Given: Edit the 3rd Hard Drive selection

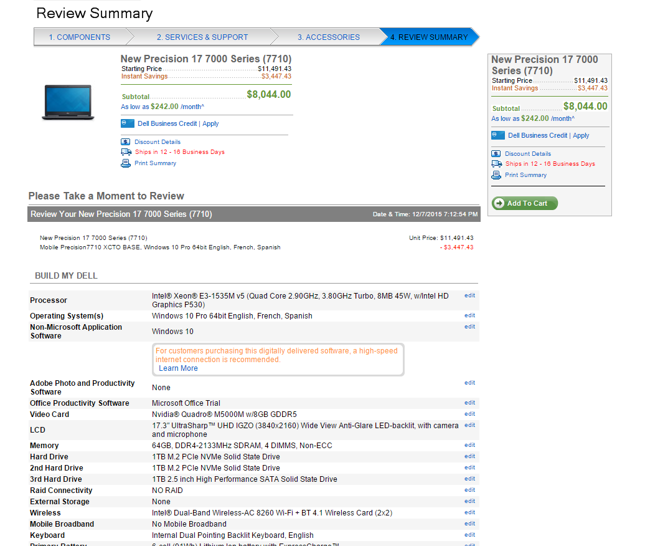Looking at the screenshot, I should tap(470, 479).
